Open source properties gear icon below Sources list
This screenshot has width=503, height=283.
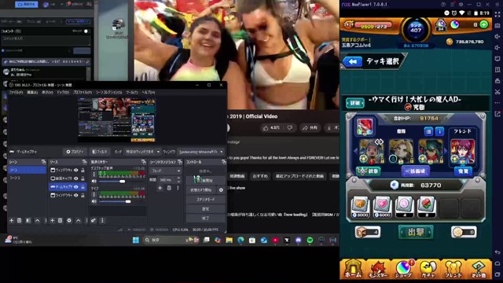69,221
